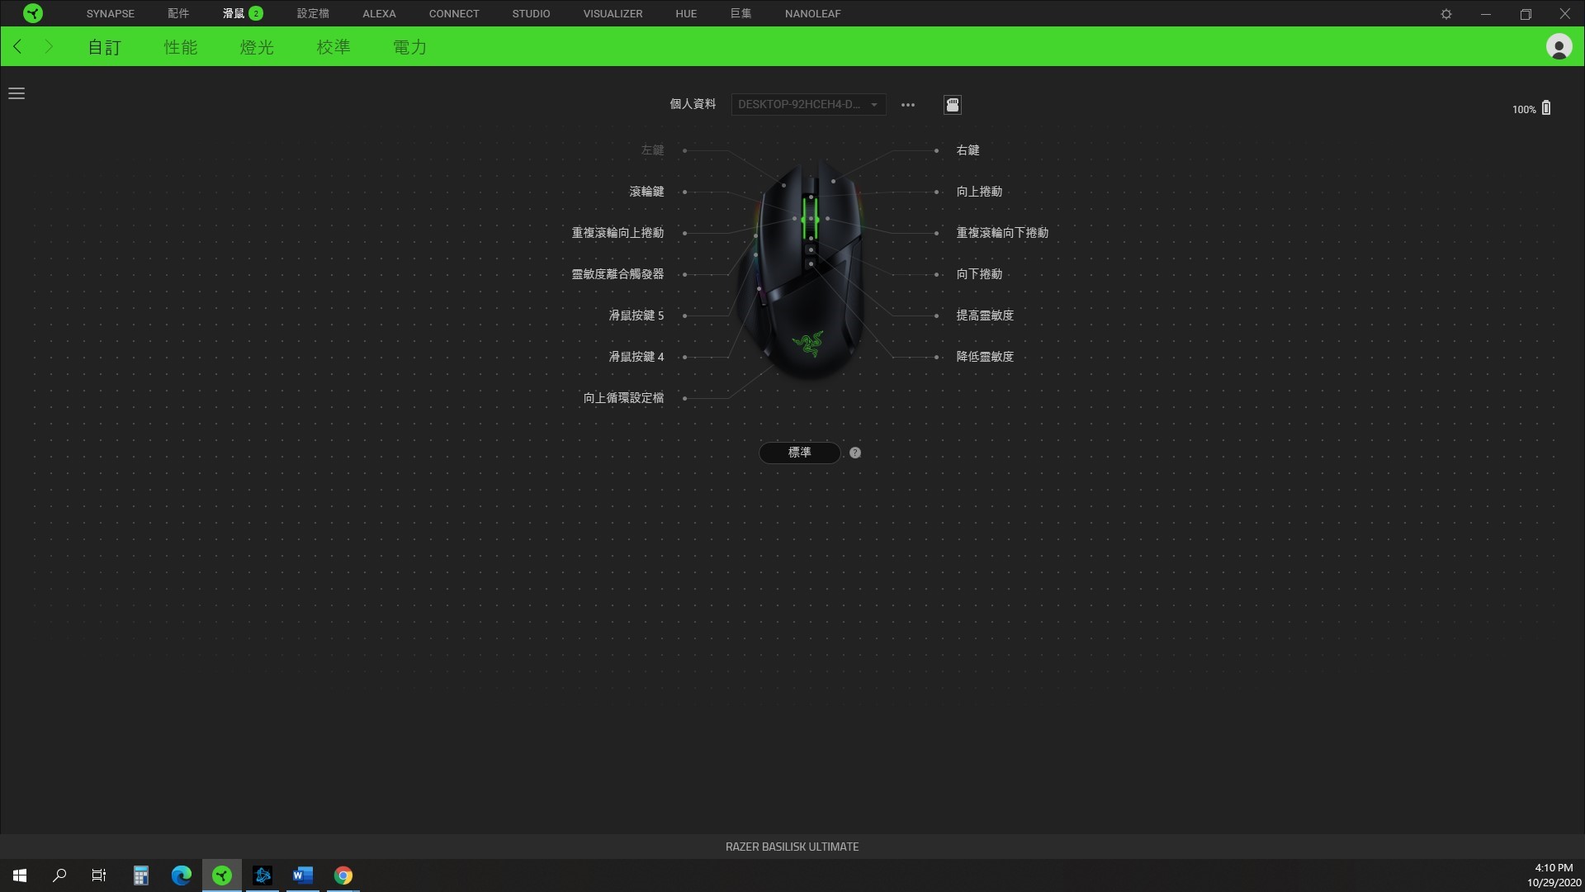Check battery status icon
This screenshot has width=1585, height=892.
pyautogui.click(x=1546, y=108)
